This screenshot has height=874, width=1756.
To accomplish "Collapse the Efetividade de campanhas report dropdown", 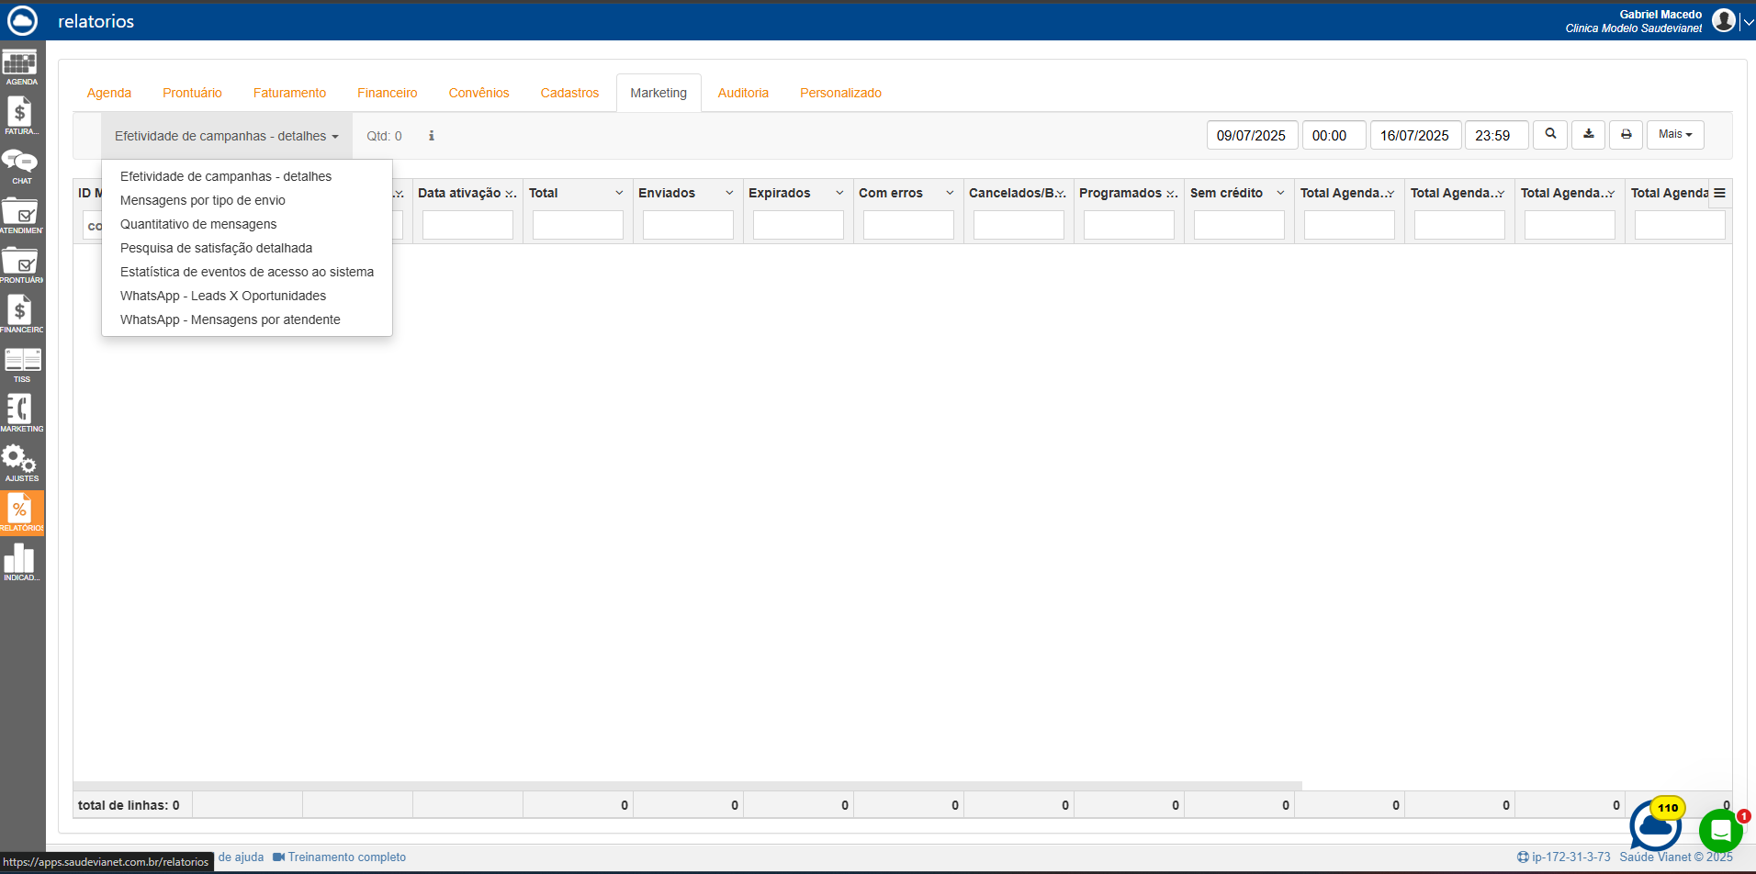I will tap(227, 136).
